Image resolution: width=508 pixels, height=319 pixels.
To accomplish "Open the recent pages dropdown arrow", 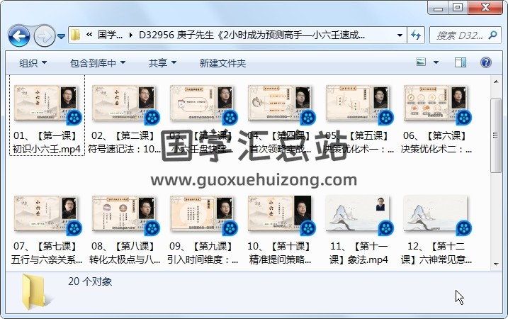I will [62, 35].
